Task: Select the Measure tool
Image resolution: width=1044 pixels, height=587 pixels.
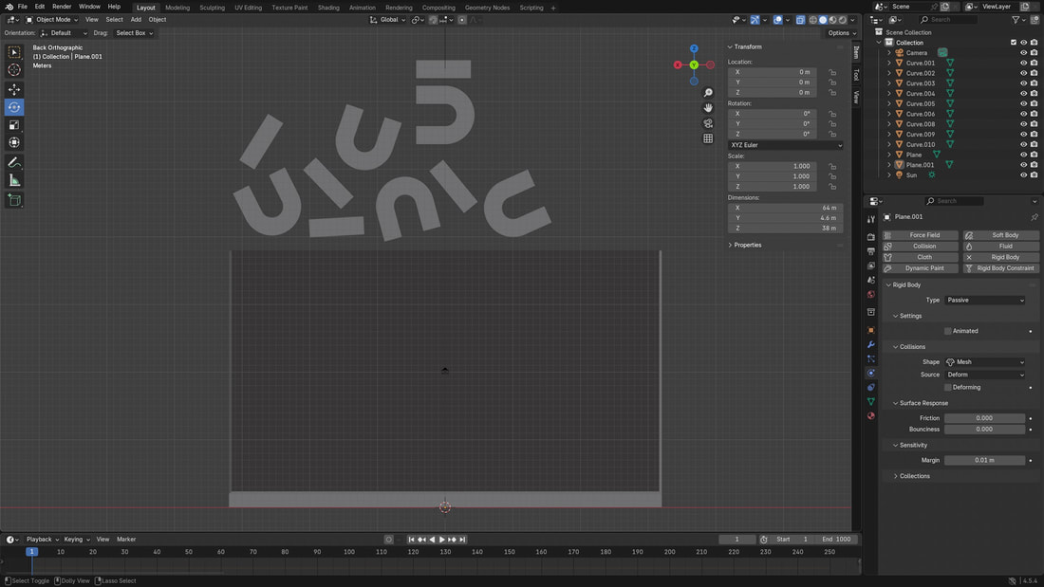Action: click(x=14, y=180)
